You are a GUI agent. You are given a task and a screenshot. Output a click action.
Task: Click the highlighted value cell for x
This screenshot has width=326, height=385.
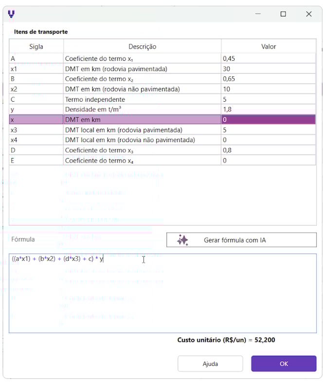click(x=268, y=120)
